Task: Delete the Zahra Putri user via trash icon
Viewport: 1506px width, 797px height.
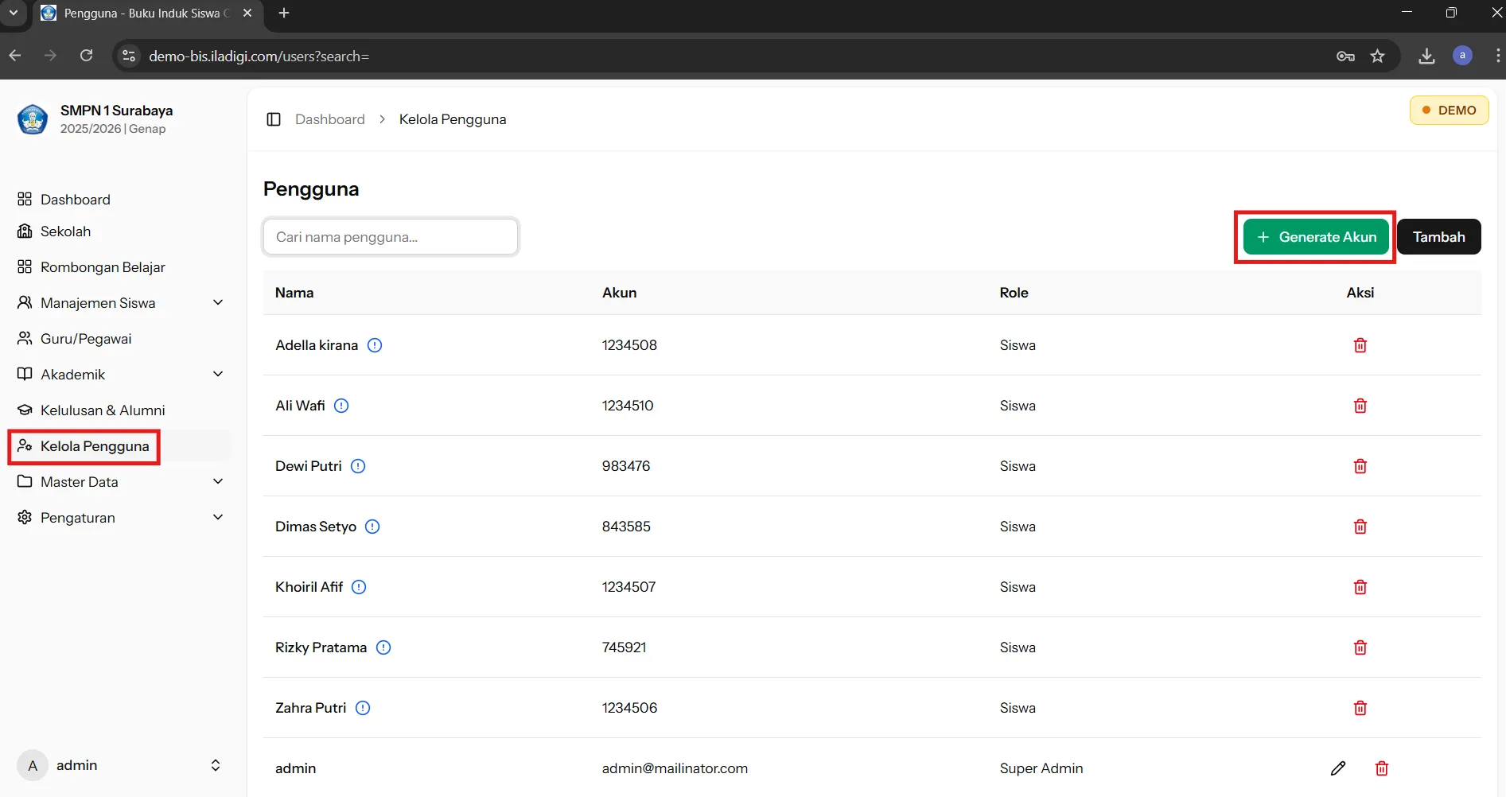Action: point(1360,708)
